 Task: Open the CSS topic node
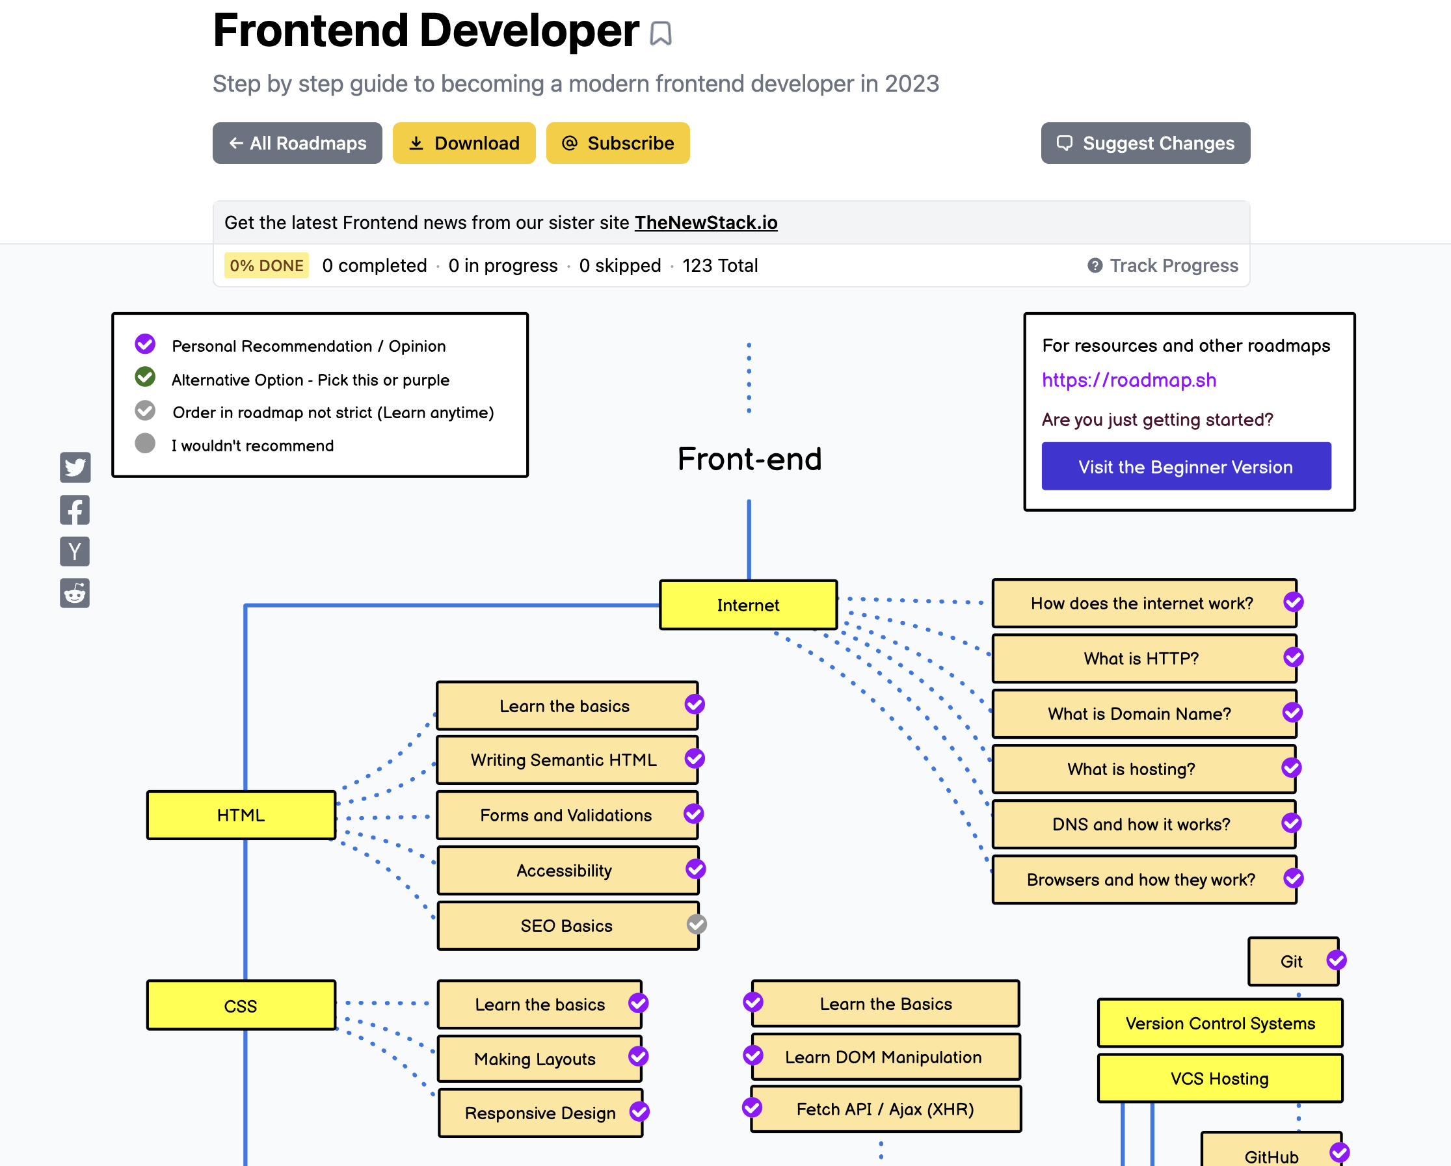pos(241,1005)
